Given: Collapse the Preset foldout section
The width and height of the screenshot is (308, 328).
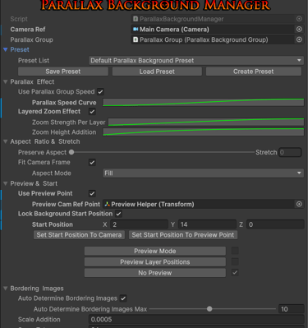Looking at the screenshot, I should pyautogui.click(x=5, y=49).
